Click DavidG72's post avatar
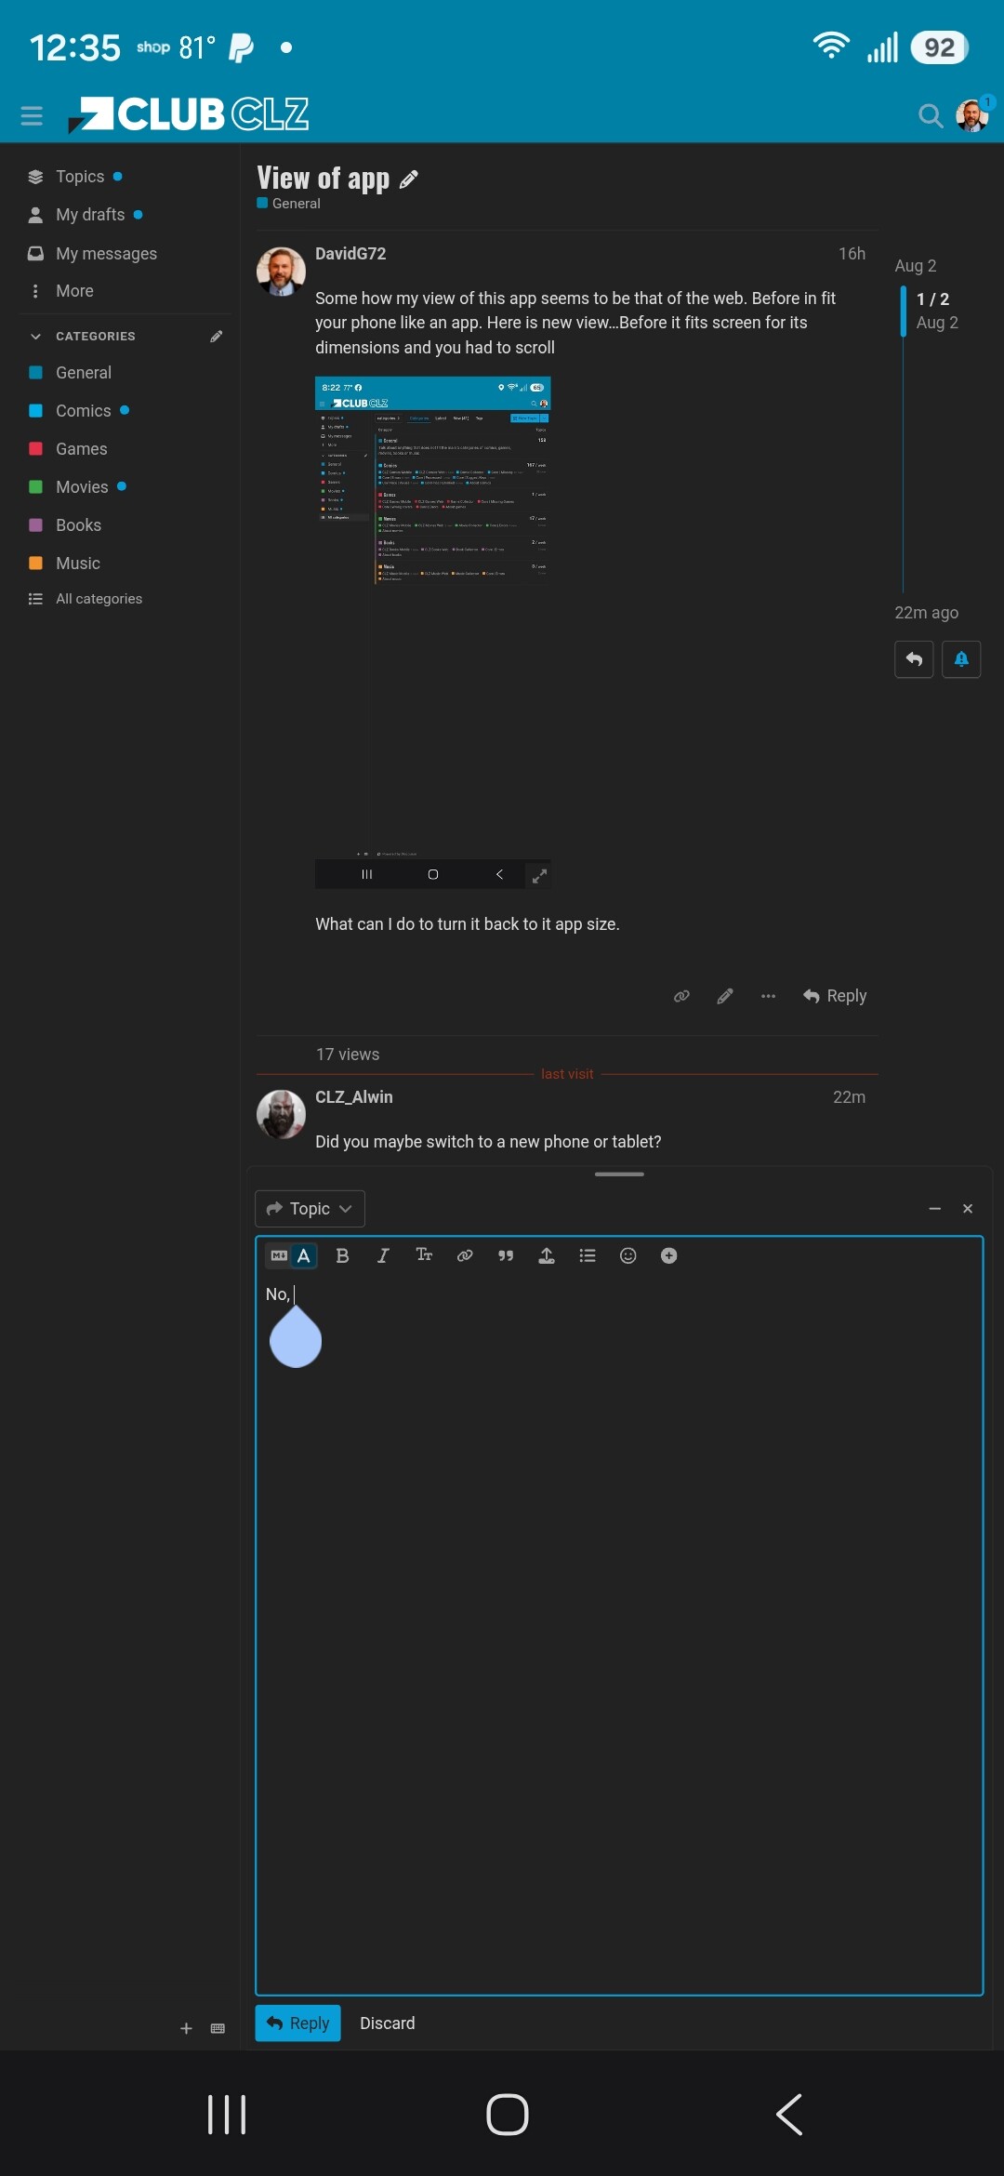Image resolution: width=1004 pixels, height=2176 pixels. tap(281, 271)
